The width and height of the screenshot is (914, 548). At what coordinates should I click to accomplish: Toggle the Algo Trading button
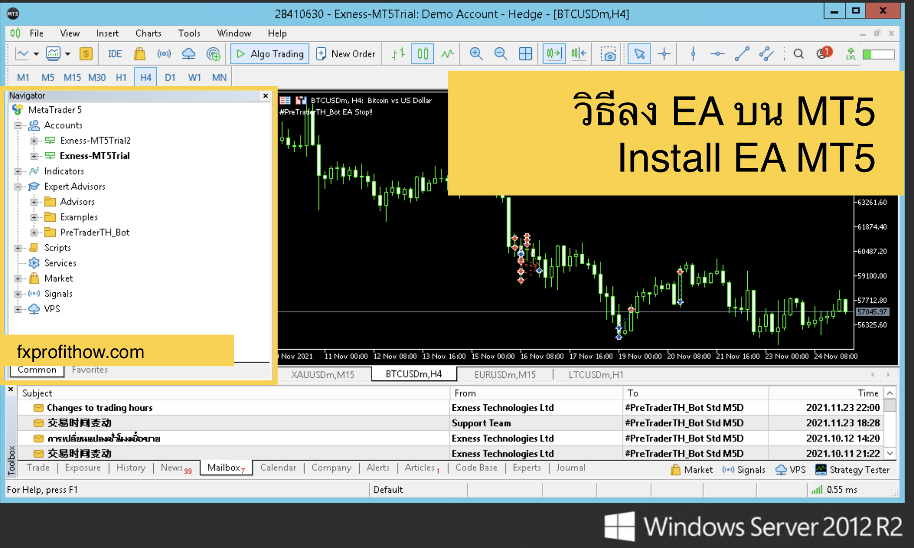point(270,54)
